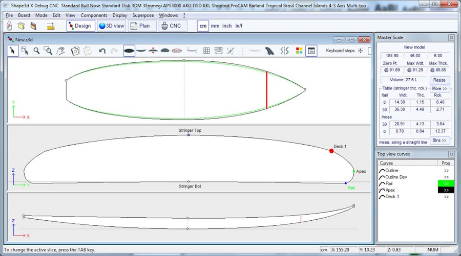Viewport: 461px width, 256px height.
Task: Click the board length field 184.90
Action: coord(391,55)
